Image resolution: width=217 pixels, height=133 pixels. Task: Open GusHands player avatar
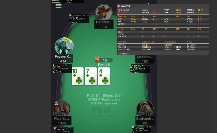point(145,108)
